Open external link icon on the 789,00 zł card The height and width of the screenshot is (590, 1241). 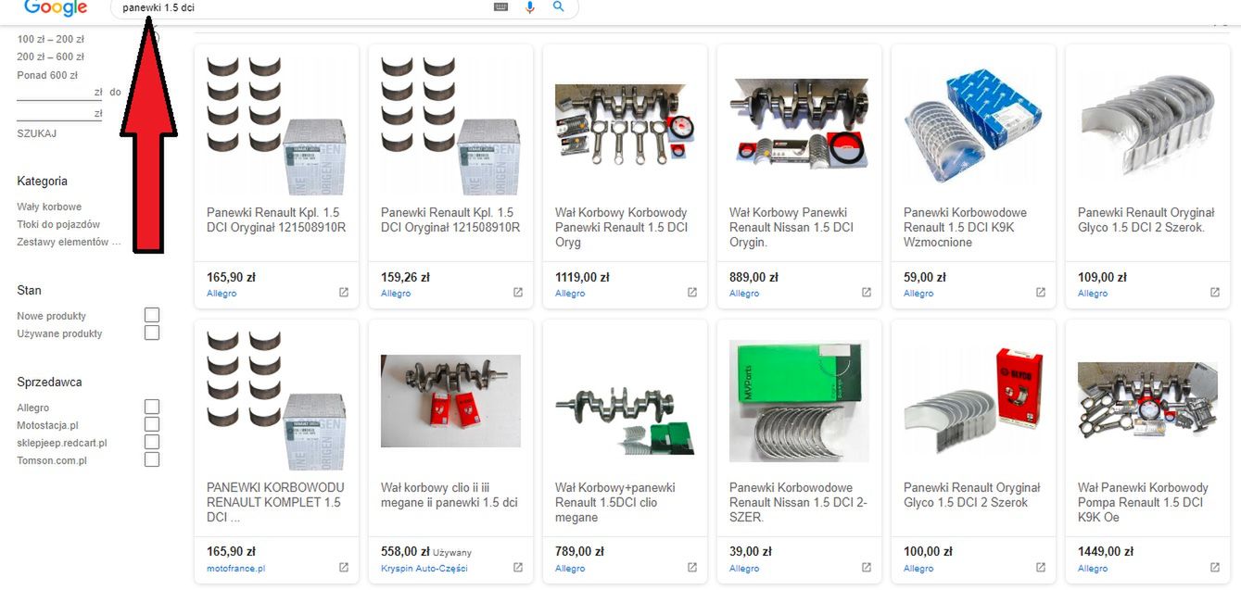(692, 568)
